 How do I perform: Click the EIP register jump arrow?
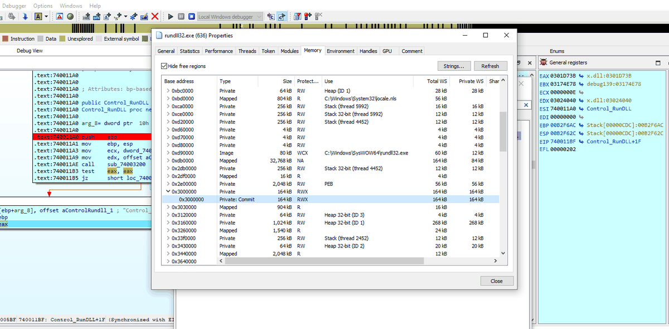coord(581,142)
